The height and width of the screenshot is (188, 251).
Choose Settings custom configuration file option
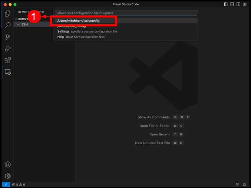pos(126,32)
